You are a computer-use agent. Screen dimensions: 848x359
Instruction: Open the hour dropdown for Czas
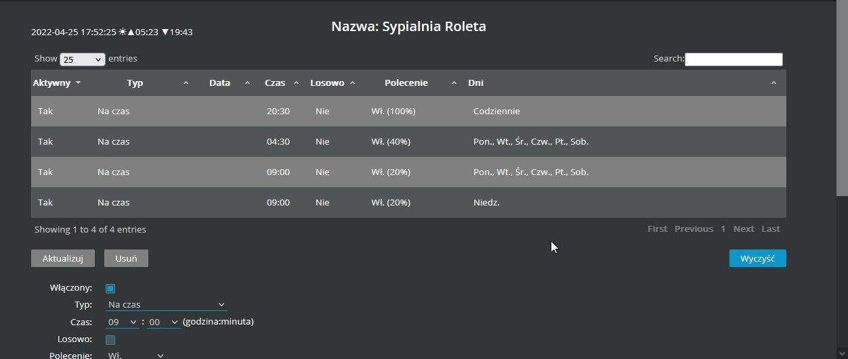(123, 322)
